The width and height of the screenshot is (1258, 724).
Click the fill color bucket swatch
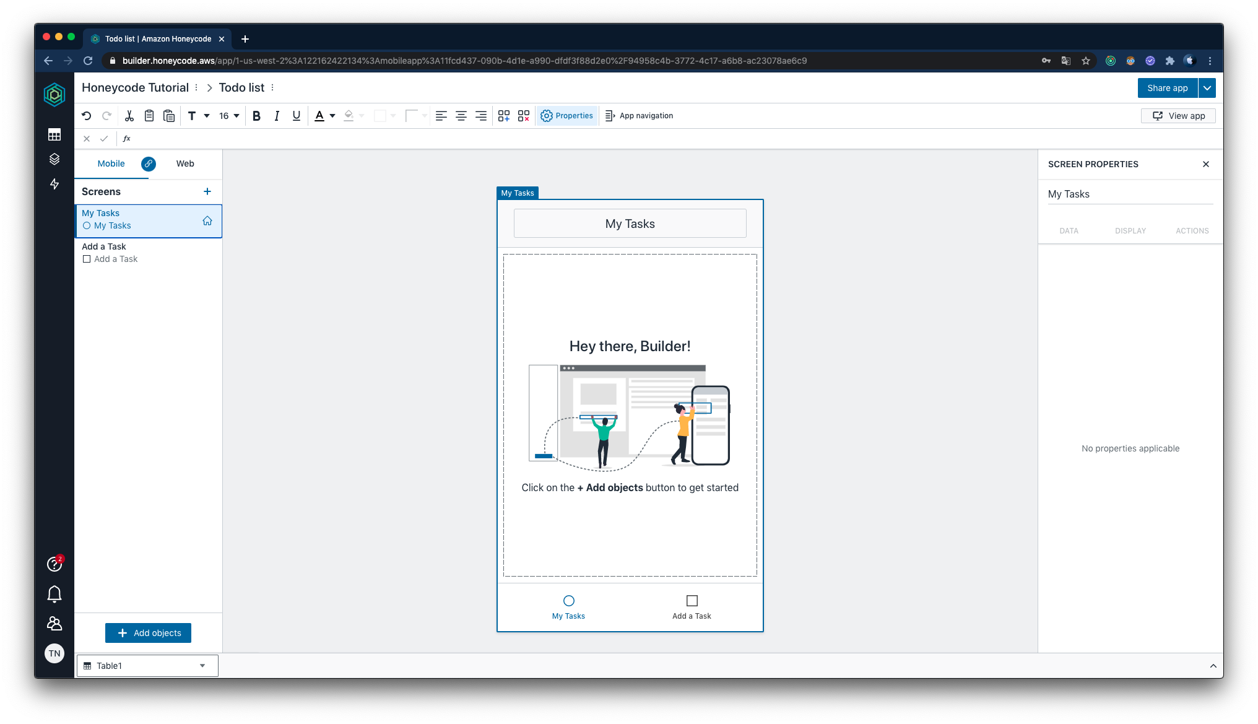tap(349, 116)
